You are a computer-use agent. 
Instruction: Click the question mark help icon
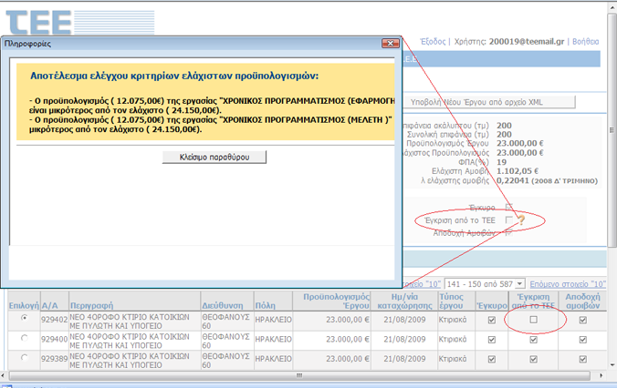(521, 220)
